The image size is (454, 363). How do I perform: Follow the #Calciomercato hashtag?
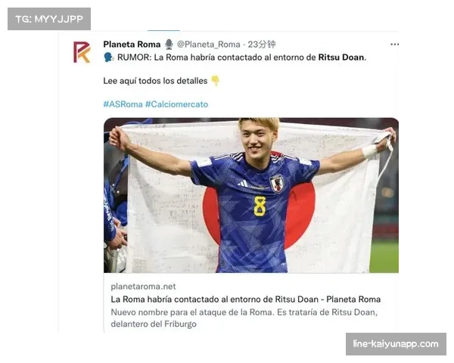[176, 104]
